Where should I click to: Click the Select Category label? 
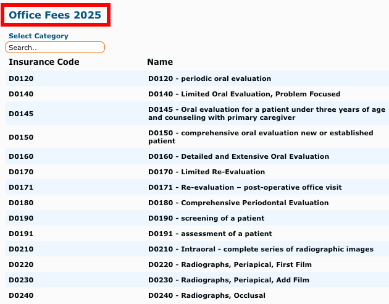(38, 36)
